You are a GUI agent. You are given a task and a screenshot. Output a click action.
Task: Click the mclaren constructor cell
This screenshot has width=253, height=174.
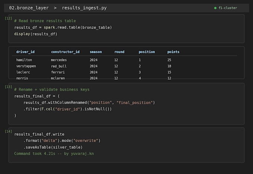pos(58,78)
